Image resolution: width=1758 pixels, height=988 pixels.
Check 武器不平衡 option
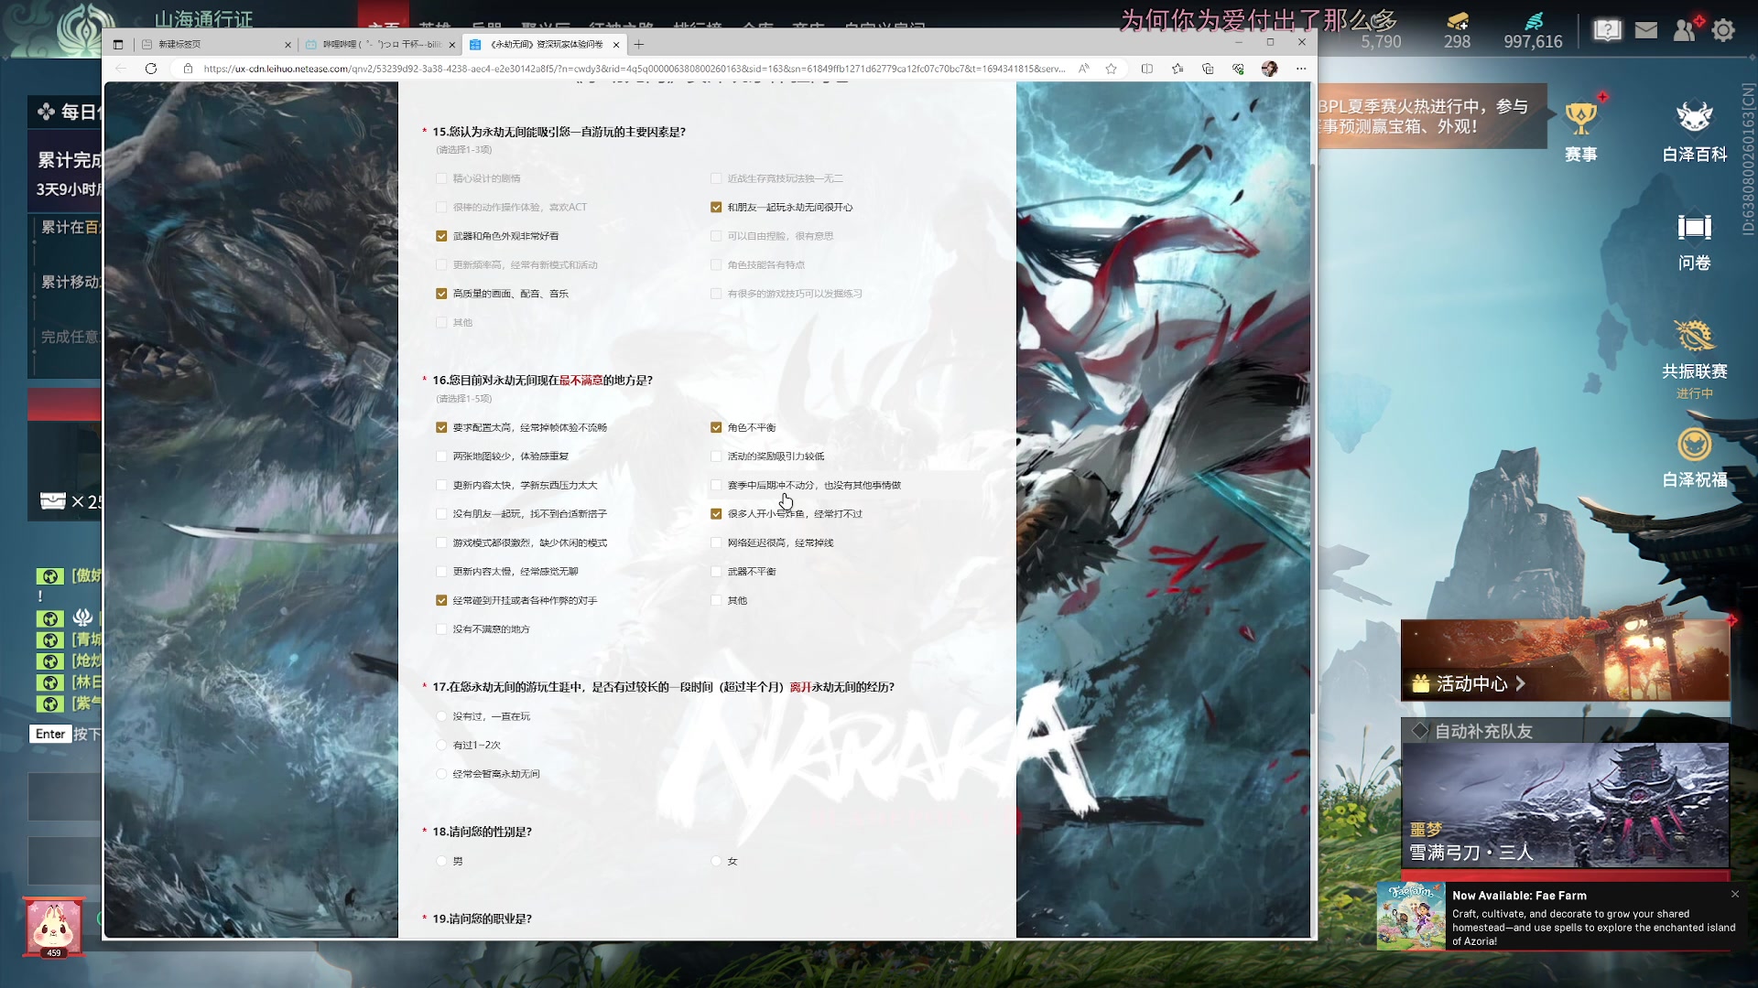(x=716, y=572)
